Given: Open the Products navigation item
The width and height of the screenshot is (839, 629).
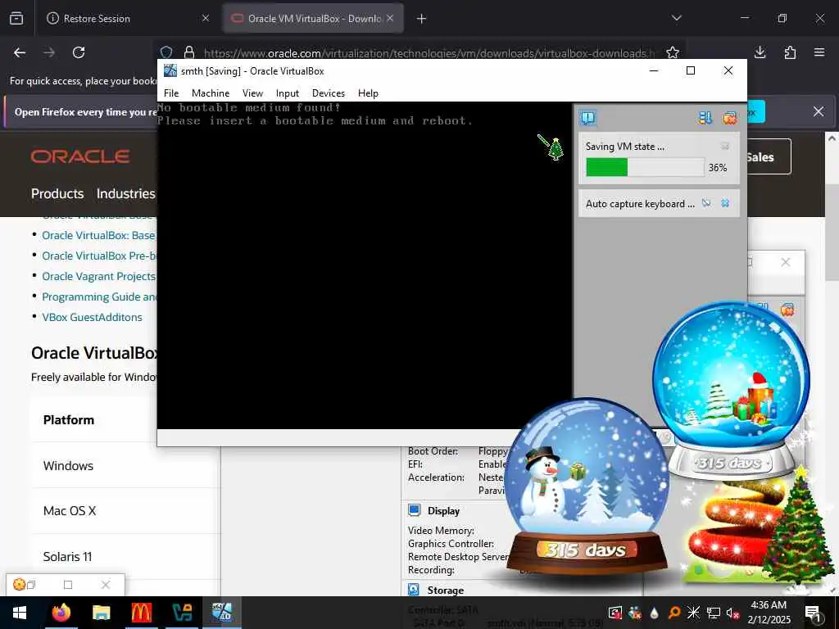Looking at the screenshot, I should tap(57, 193).
